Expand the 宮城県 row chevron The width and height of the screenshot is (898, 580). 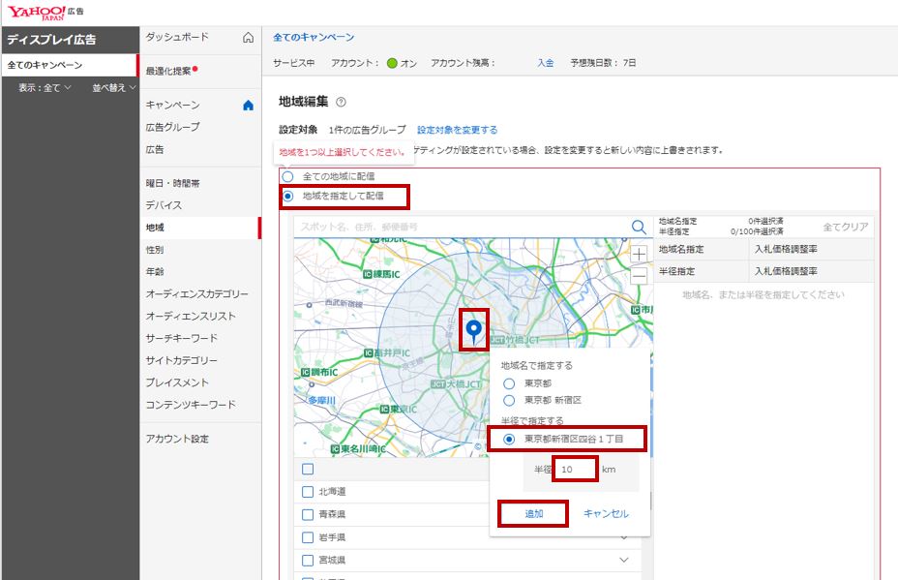point(624,560)
